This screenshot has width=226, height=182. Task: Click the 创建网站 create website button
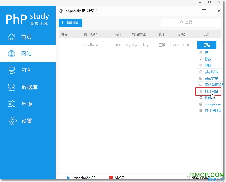point(70,22)
